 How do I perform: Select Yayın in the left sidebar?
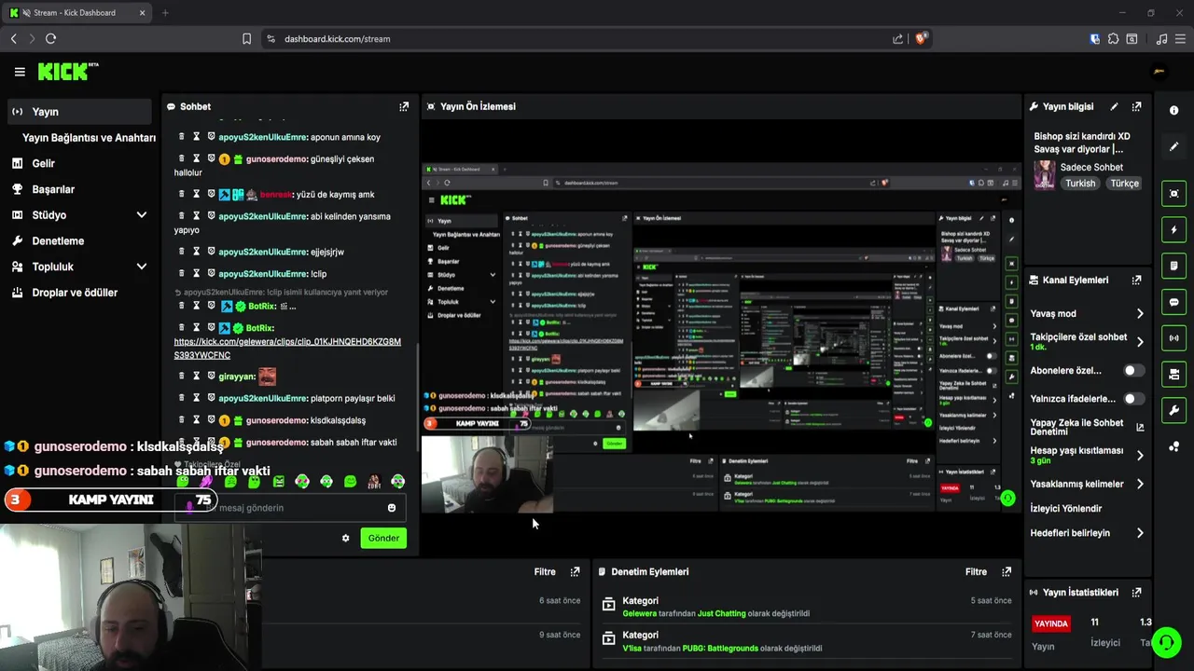tap(78, 112)
